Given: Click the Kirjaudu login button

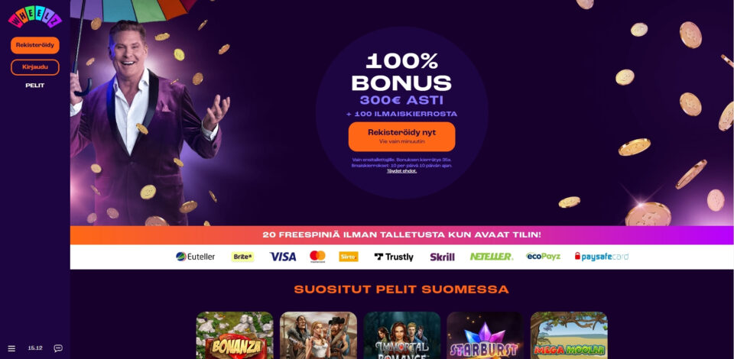Looking at the screenshot, I should 35,67.
